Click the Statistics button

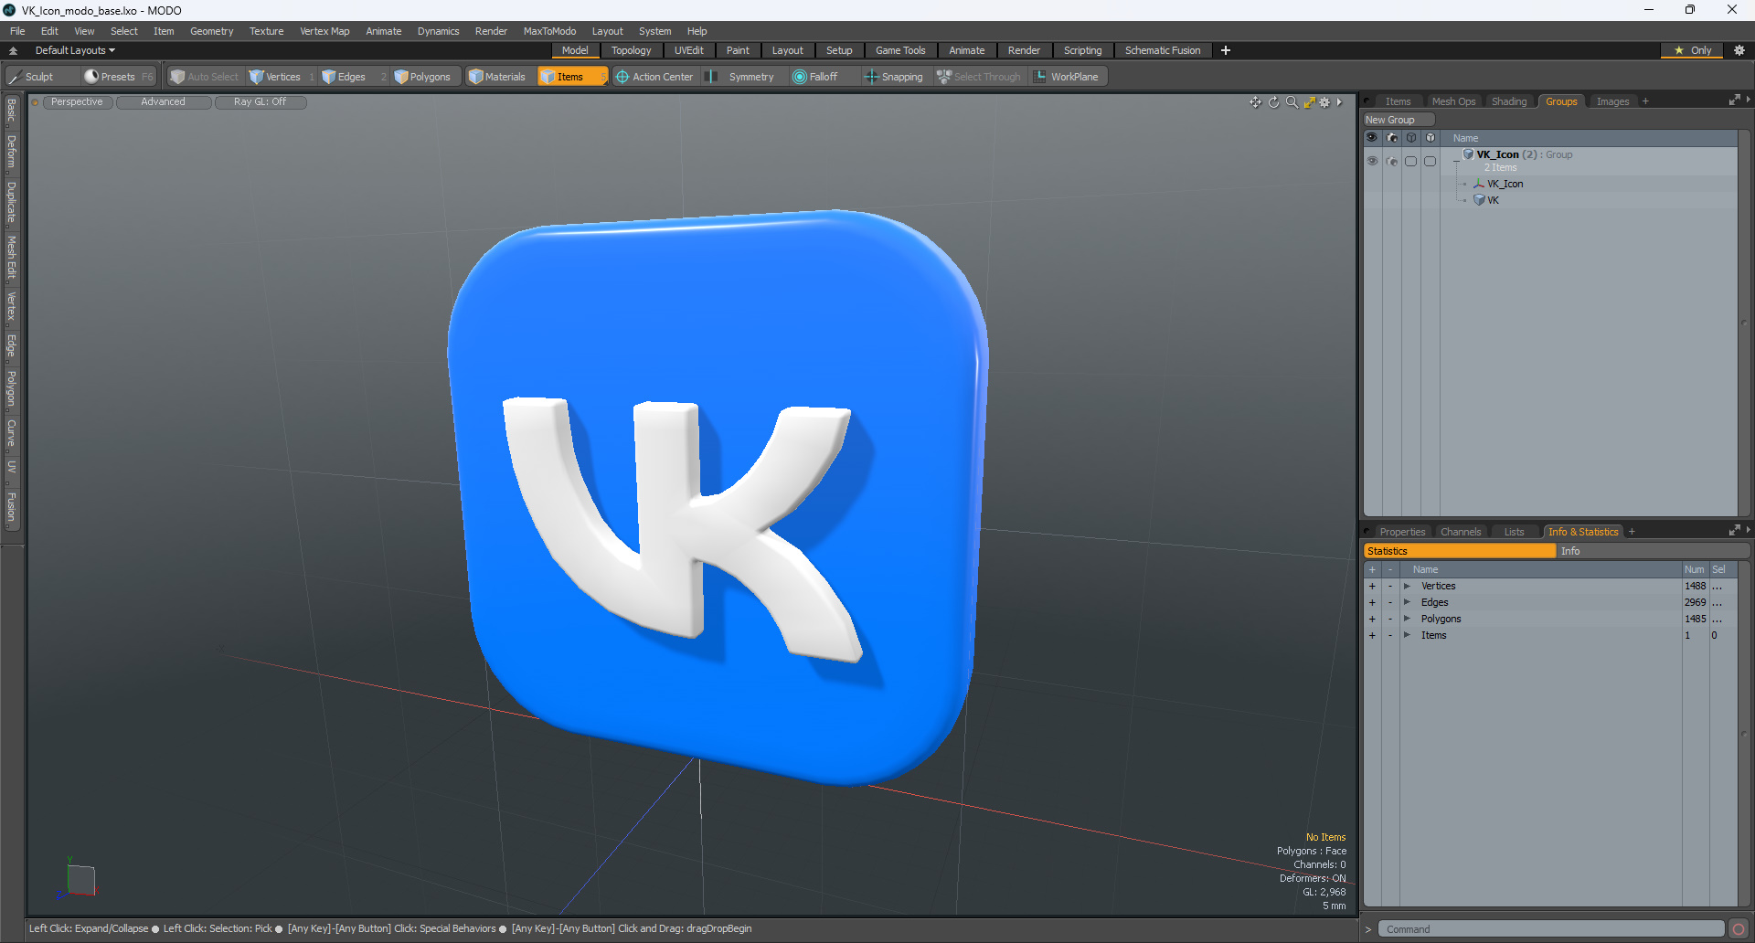[1460, 551]
